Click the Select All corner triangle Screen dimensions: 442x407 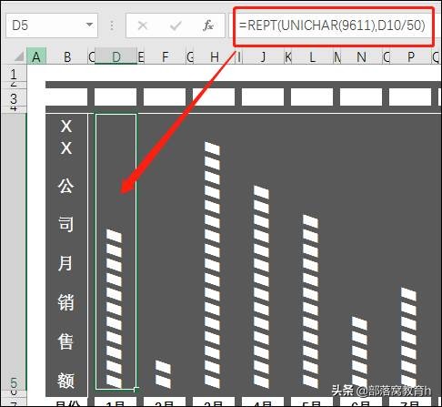coord(19,56)
